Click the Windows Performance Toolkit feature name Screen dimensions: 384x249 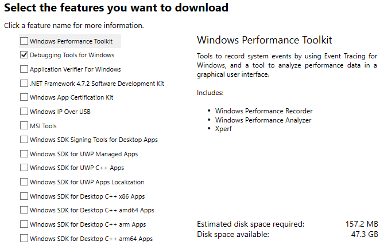click(x=71, y=41)
